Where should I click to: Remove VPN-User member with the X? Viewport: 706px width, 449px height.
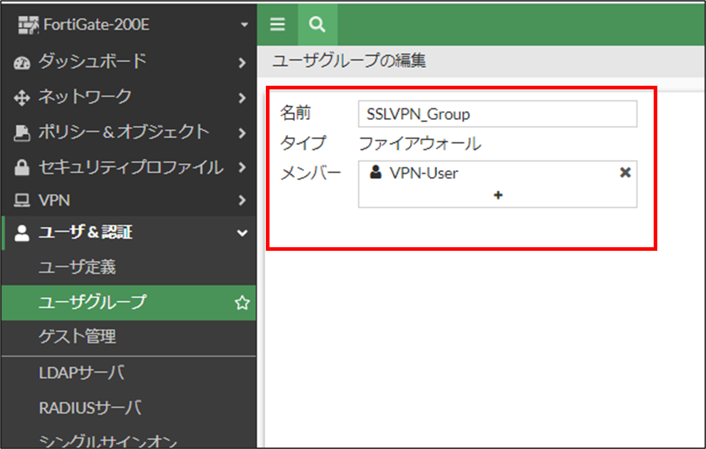tap(625, 173)
